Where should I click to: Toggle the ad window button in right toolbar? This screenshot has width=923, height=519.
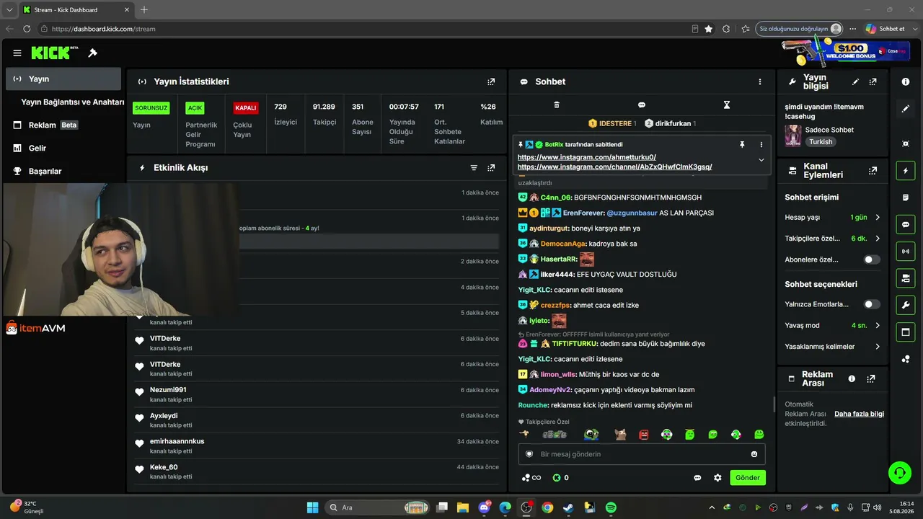(906, 332)
